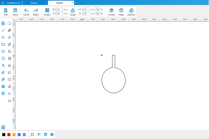Open the Ruler measure tool
Screen dimensions: 209x139
click(3, 79)
